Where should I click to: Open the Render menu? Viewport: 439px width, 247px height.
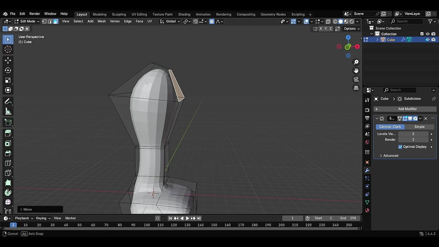pyautogui.click(x=35, y=14)
